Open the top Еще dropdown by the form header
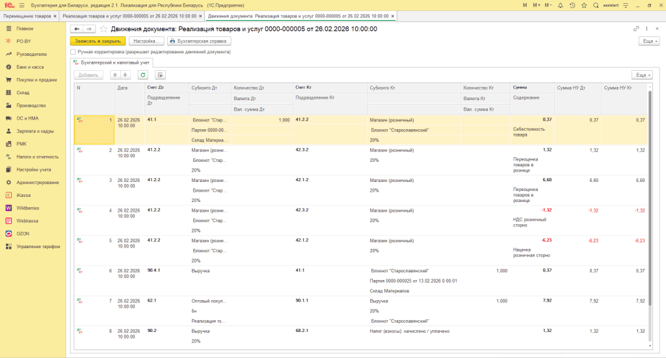The image size is (666, 358). (648, 41)
